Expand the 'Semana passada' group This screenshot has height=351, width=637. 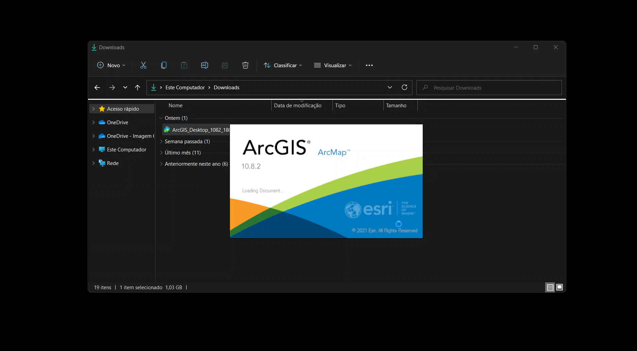[161, 141]
